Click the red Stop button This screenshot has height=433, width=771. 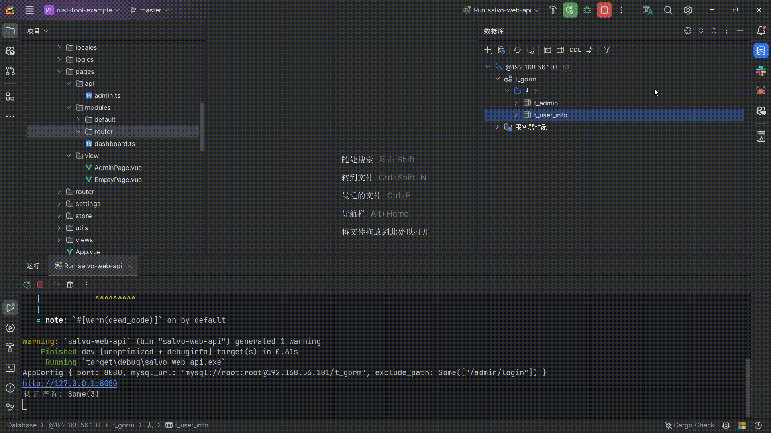point(604,10)
